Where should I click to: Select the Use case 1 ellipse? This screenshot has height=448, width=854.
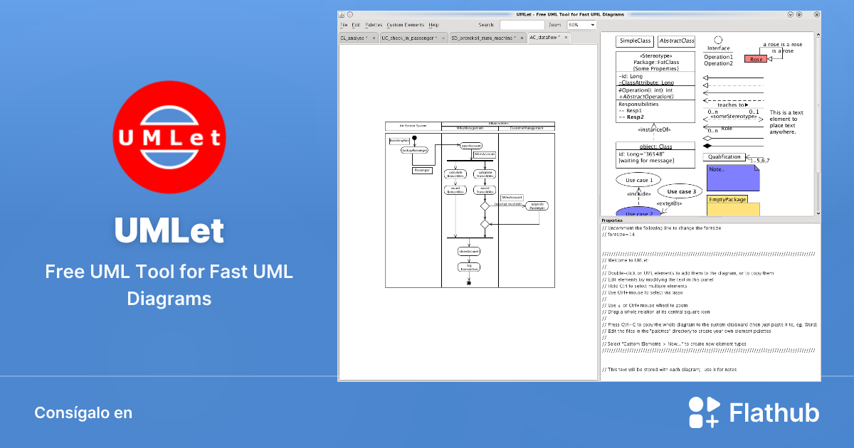click(638, 179)
